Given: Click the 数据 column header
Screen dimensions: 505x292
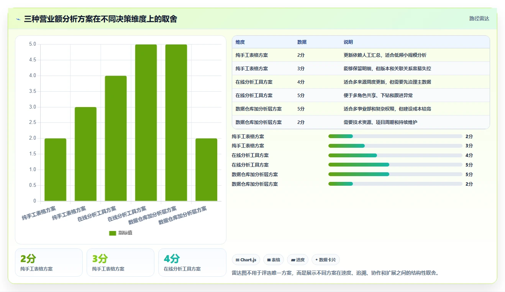Looking at the screenshot, I should click(x=302, y=42).
